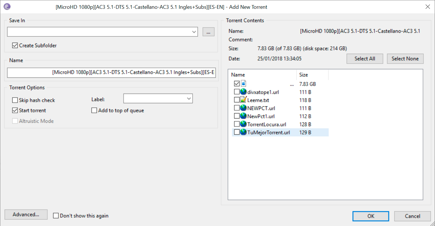Click the 118 B size cell
The image size is (435, 226).
point(305,100)
